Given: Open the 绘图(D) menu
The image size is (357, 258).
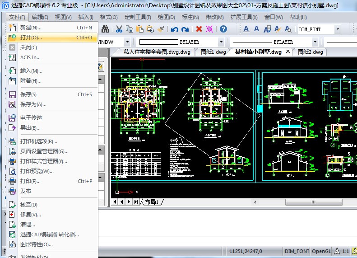Looking at the screenshot, I should click(166, 17).
